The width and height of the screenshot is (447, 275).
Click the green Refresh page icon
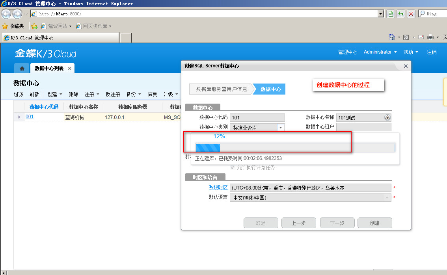click(x=401, y=14)
